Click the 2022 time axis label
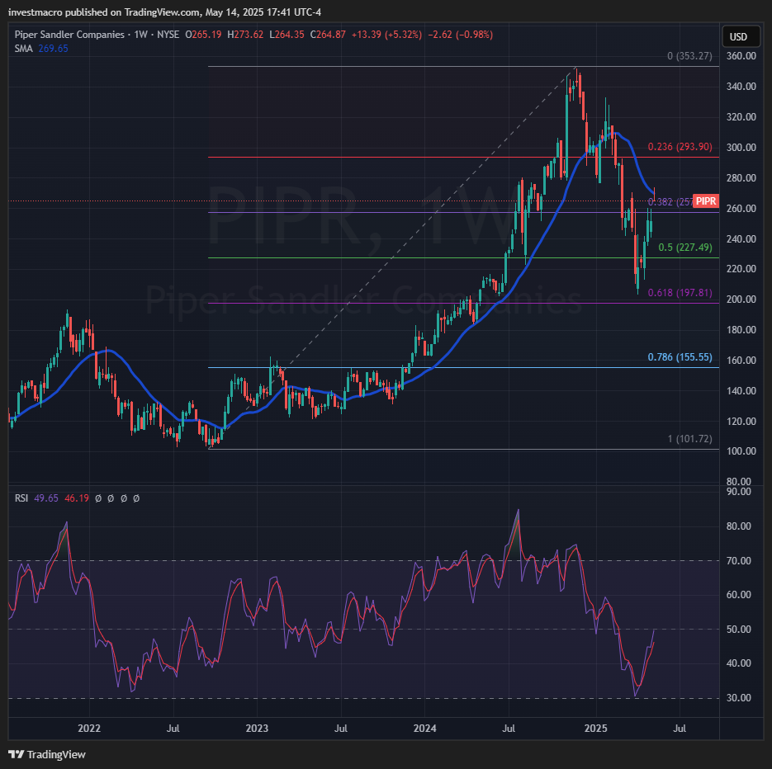The image size is (772, 769). 89,729
